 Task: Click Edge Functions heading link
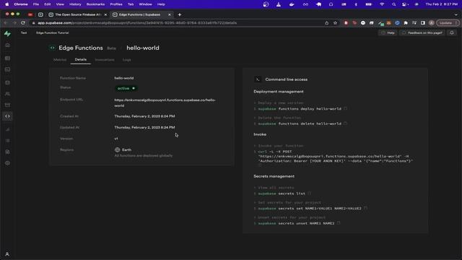point(81,48)
